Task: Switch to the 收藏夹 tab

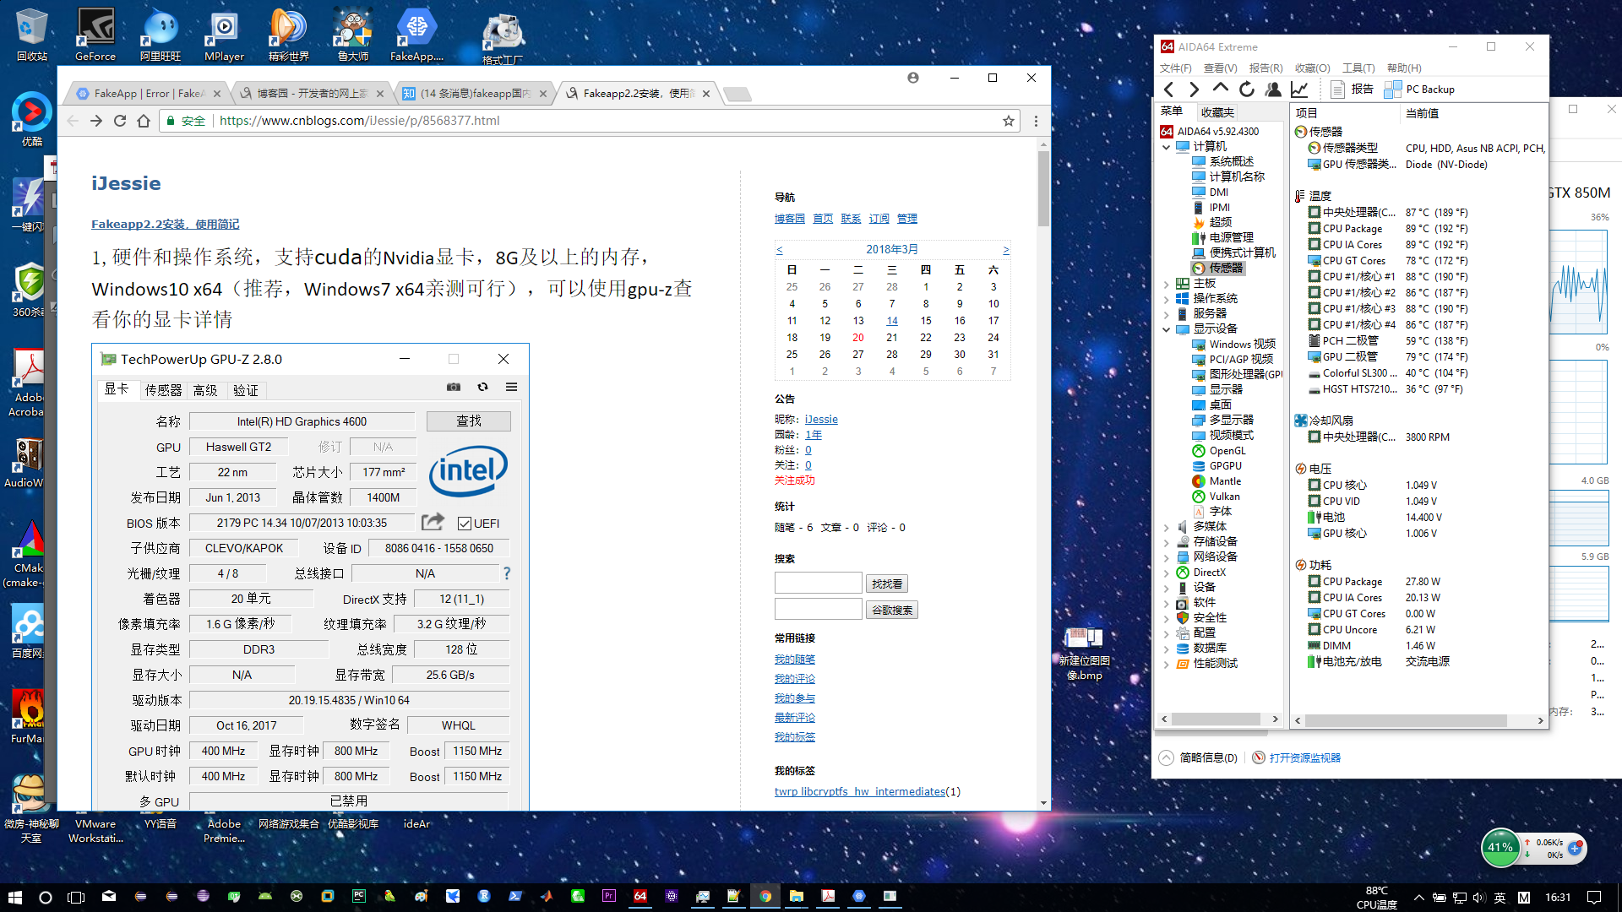Action: coord(1217,112)
